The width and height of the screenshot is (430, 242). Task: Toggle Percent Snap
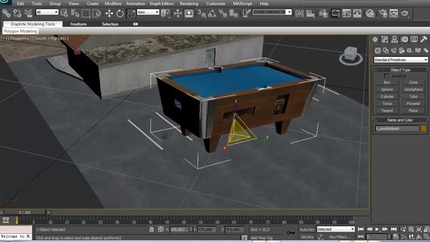pos(222,13)
